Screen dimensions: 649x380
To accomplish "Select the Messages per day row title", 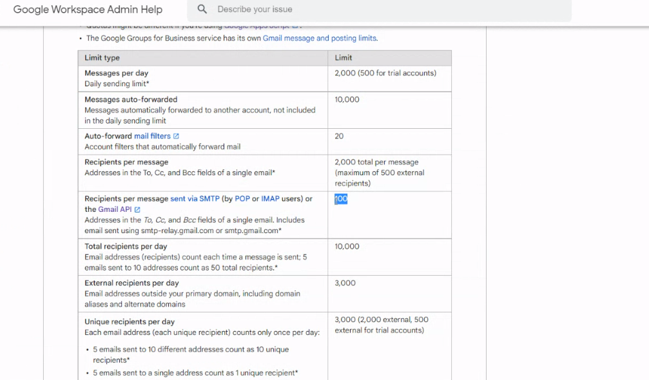I will pyautogui.click(x=116, y=73).
